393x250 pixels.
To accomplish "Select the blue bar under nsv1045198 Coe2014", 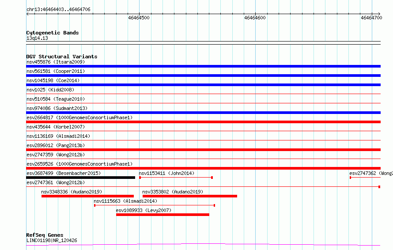I will pos(203,85).
